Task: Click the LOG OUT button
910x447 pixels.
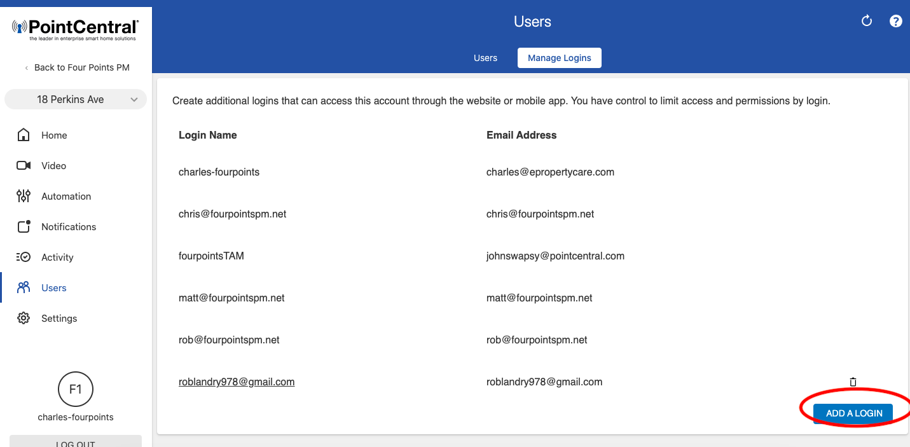Action: (76, 441)
